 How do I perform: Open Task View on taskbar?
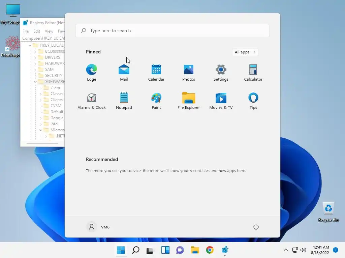(x=150, y=250)
